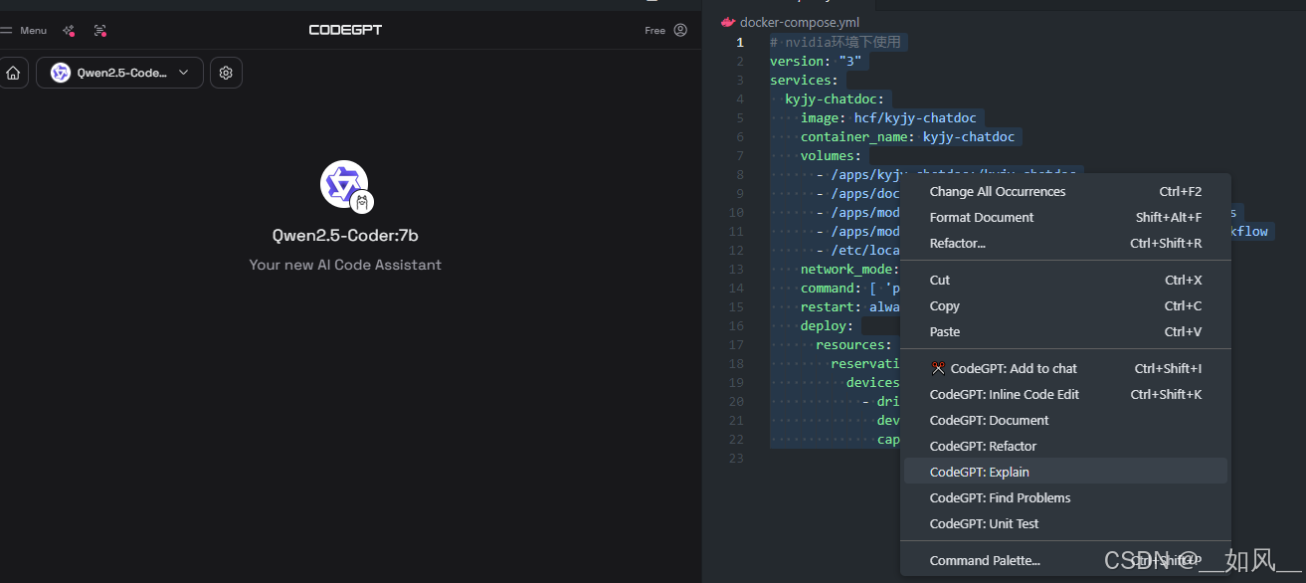The image size is (1306, 583).
Task: Click the 'container_name: kyjy-chatdoc' line
Action: point(907,137)
